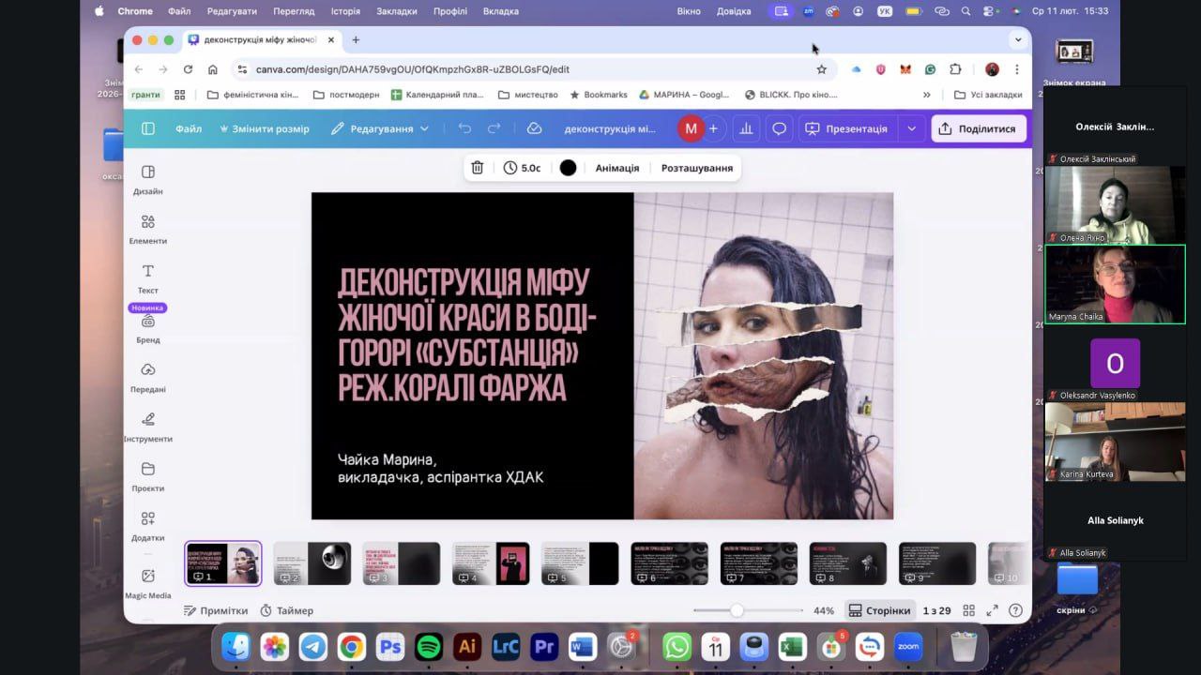Expand the Редагування dropdown
The image size is (1201, 675).
(x=380, y=128)
